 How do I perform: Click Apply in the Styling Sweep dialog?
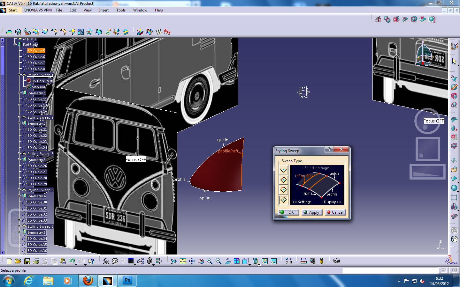click(312, 212)
